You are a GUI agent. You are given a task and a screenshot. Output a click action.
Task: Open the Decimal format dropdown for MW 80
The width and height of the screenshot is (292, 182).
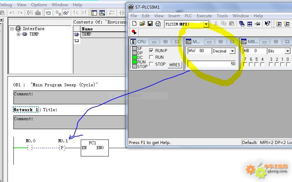(232, 51)
